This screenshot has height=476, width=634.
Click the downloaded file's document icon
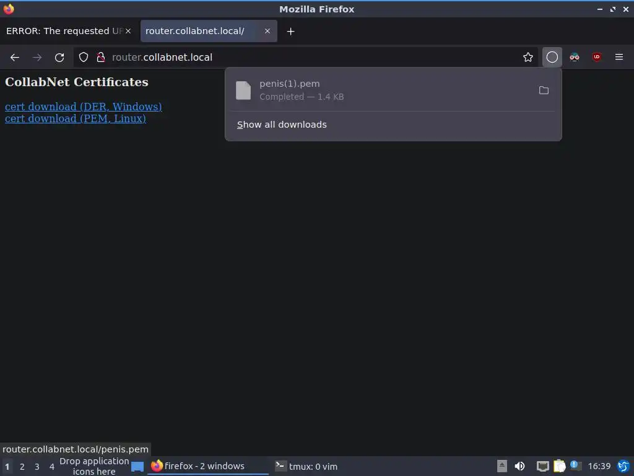(x=243, y=90)
